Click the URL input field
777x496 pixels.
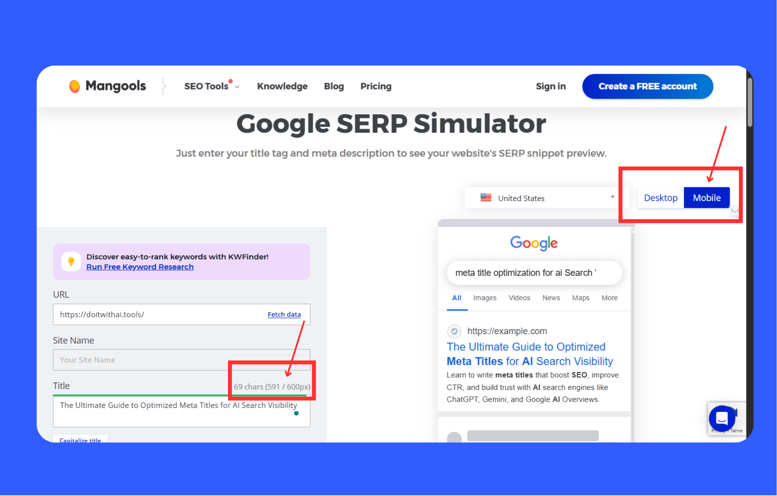point(182,314)
